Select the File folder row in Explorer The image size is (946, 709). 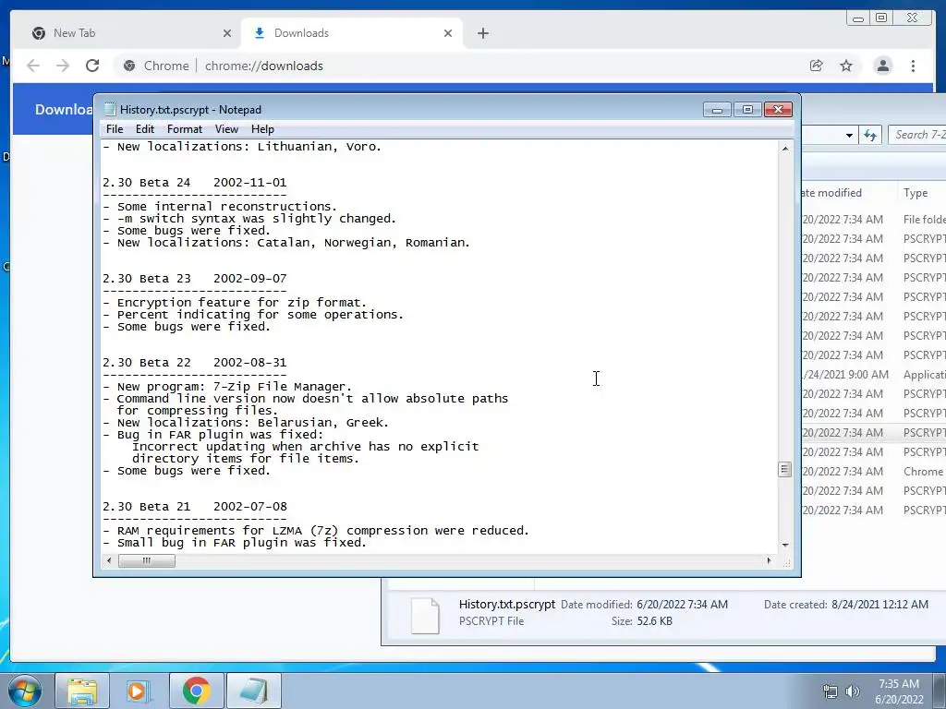pyautogui.click(x=874, y=220)
